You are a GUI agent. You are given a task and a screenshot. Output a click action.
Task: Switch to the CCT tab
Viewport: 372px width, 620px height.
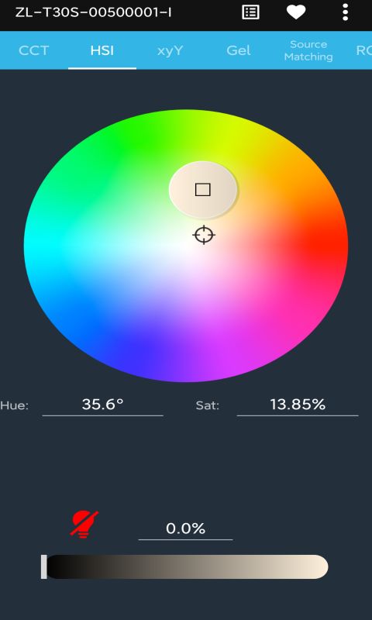tap(33, 50)
